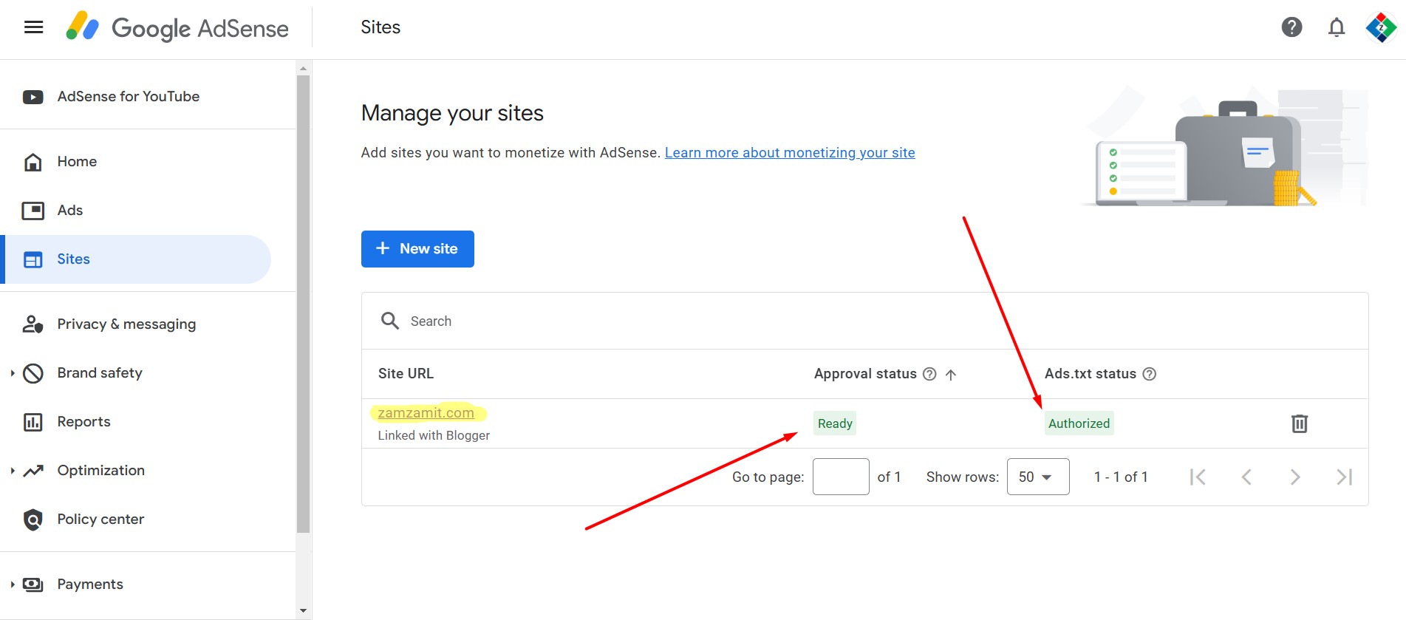The height and width of the screenshot is (620, 1406).
Task: Navigate to Reports in sidebar
Action: pos(83,422)
